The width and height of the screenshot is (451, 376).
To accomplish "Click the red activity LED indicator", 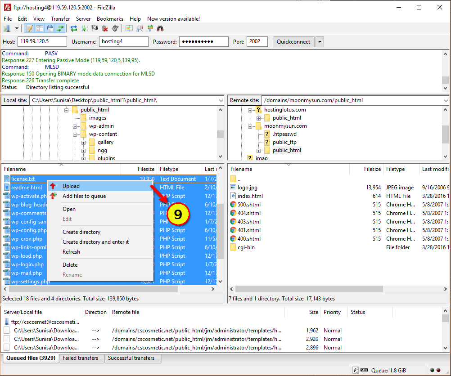I will 438,370.
